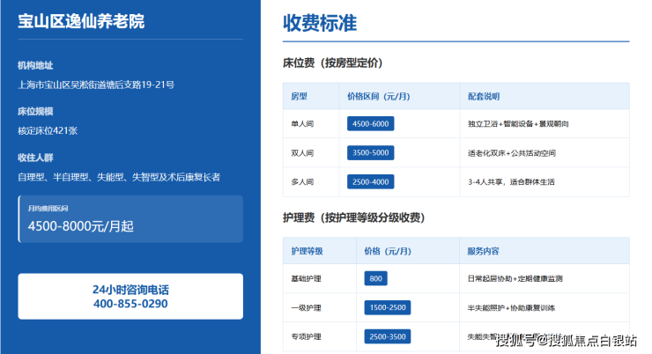The height and width of the screenshot is (354, 652).
Task: Click the 4500-6000 price badge
Action: (x=370, y=124)
